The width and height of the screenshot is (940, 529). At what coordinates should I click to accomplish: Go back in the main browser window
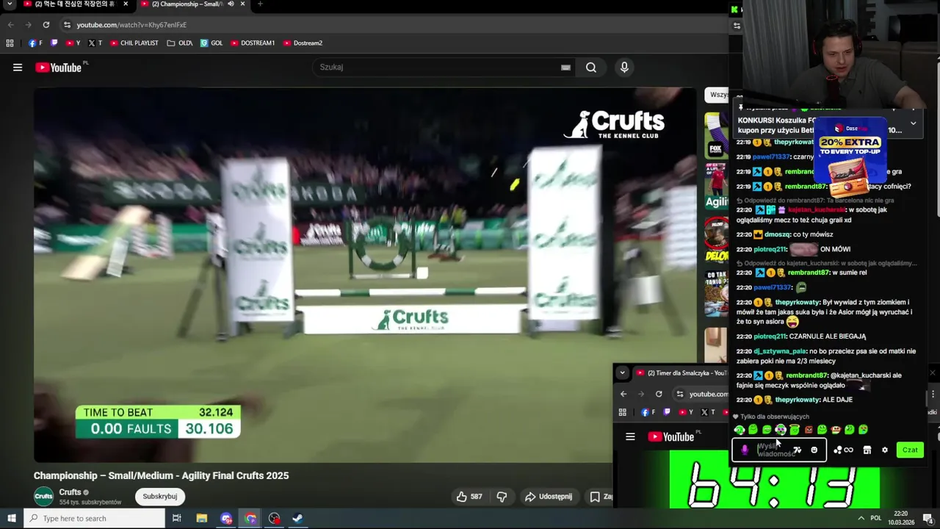(11, 25)
